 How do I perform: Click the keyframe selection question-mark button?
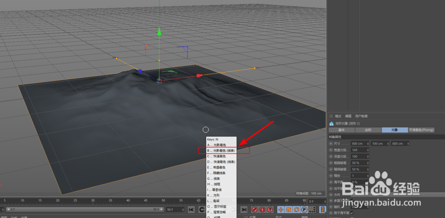[270, 210]
